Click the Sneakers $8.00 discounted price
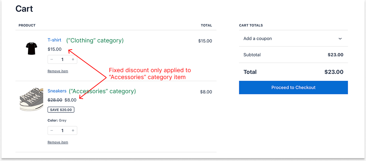366x161 pixels. [x=70, y=100]
